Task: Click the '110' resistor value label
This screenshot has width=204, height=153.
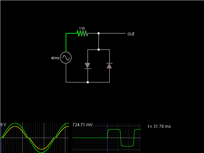Action: (x=82, y=28)
